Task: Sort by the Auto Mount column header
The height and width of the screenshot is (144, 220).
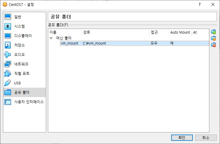Action: click(180, 32)
